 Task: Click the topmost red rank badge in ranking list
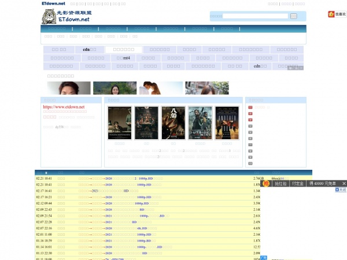pyautogui.click(x=250, y=107)
